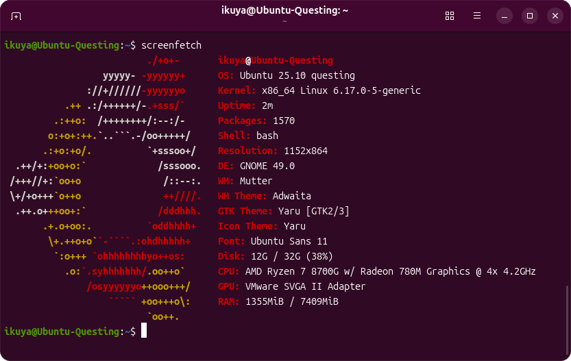Click the DE value GNOME 49.0
The image size is (571, 361).
[267, 166]
